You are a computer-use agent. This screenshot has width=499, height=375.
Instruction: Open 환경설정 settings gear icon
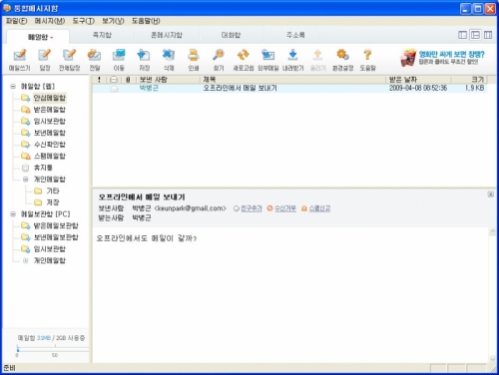coord(342,55)
